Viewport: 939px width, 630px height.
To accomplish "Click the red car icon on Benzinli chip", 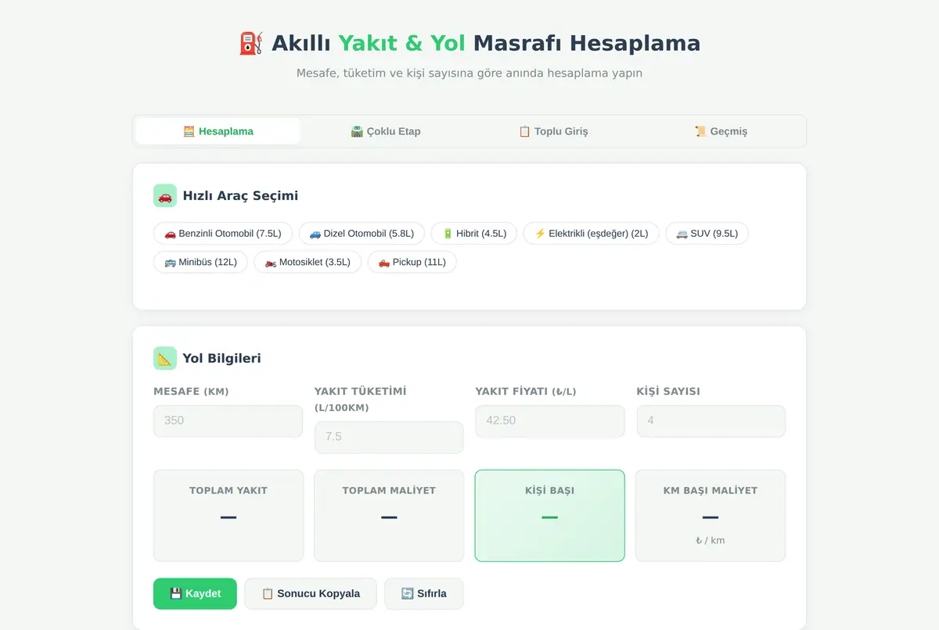I will [x=170, y=234].
